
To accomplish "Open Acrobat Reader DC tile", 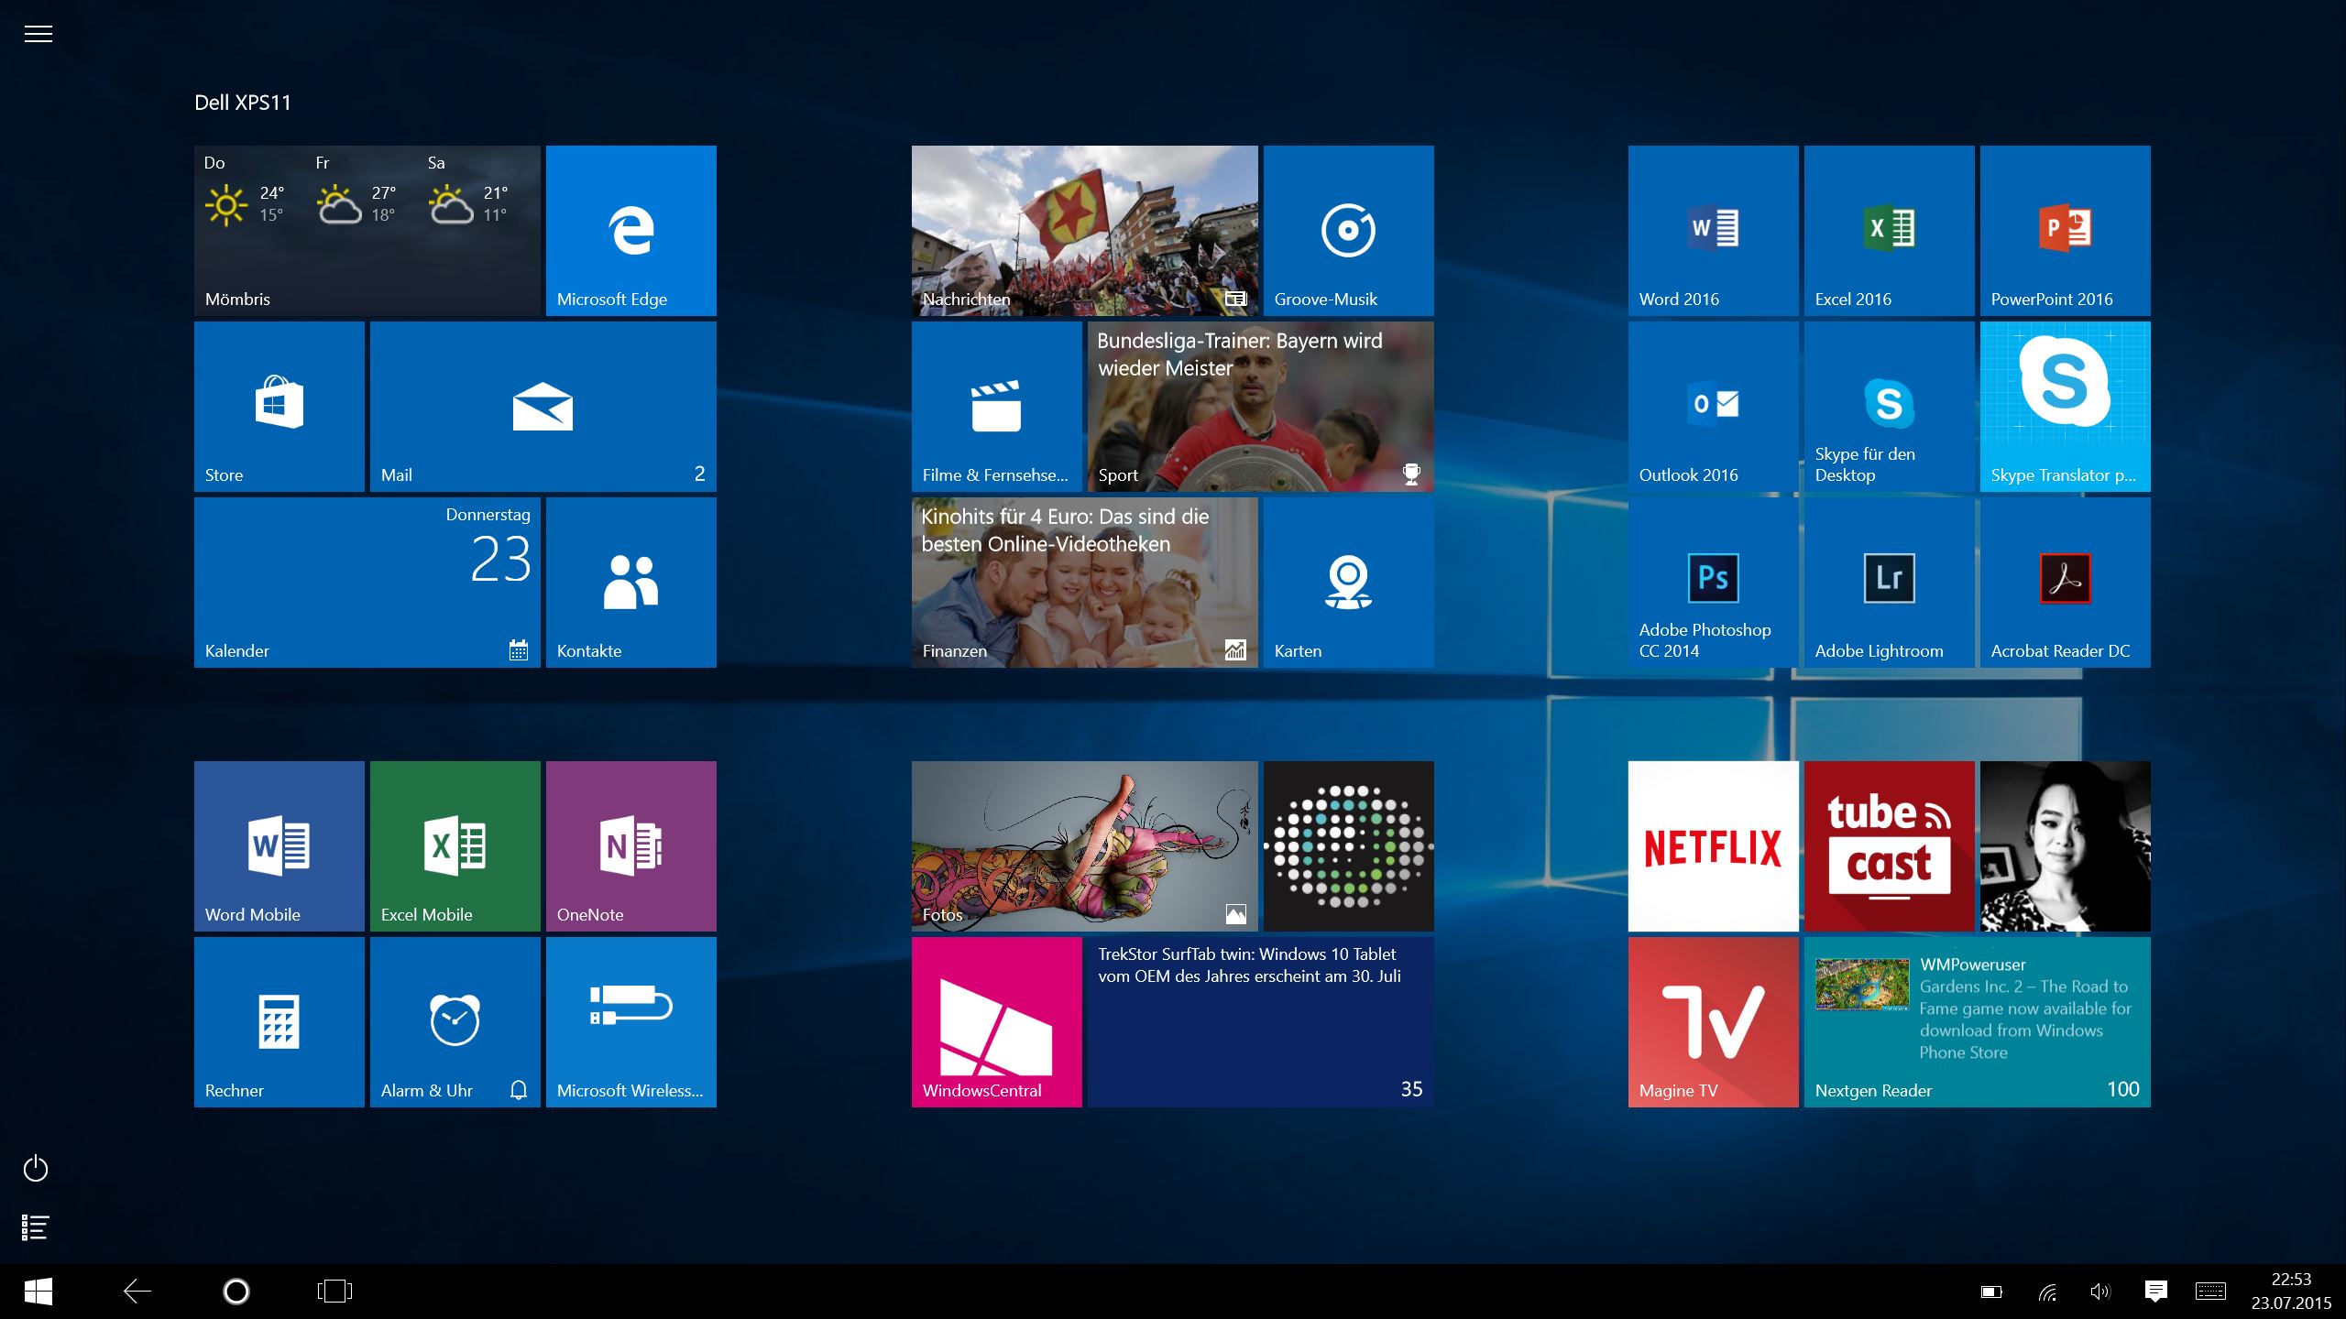I will [2065, 582].
